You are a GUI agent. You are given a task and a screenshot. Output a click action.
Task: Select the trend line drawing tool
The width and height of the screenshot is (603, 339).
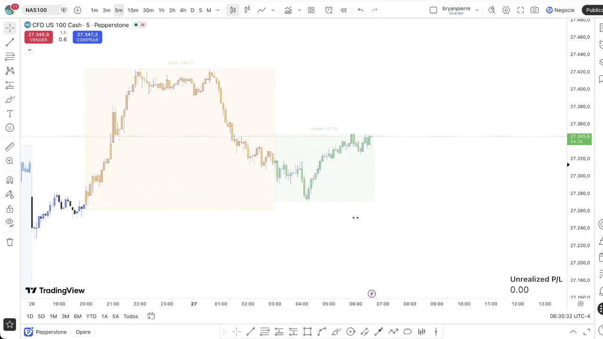coord(10,43)
